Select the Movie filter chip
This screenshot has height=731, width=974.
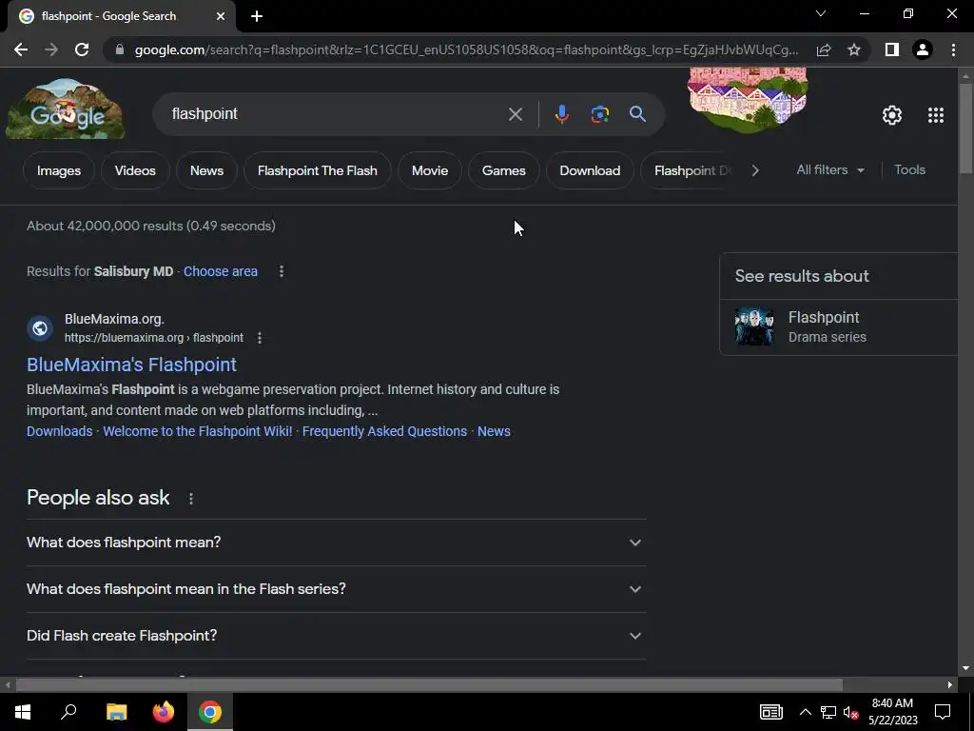(x=430, y=170)
